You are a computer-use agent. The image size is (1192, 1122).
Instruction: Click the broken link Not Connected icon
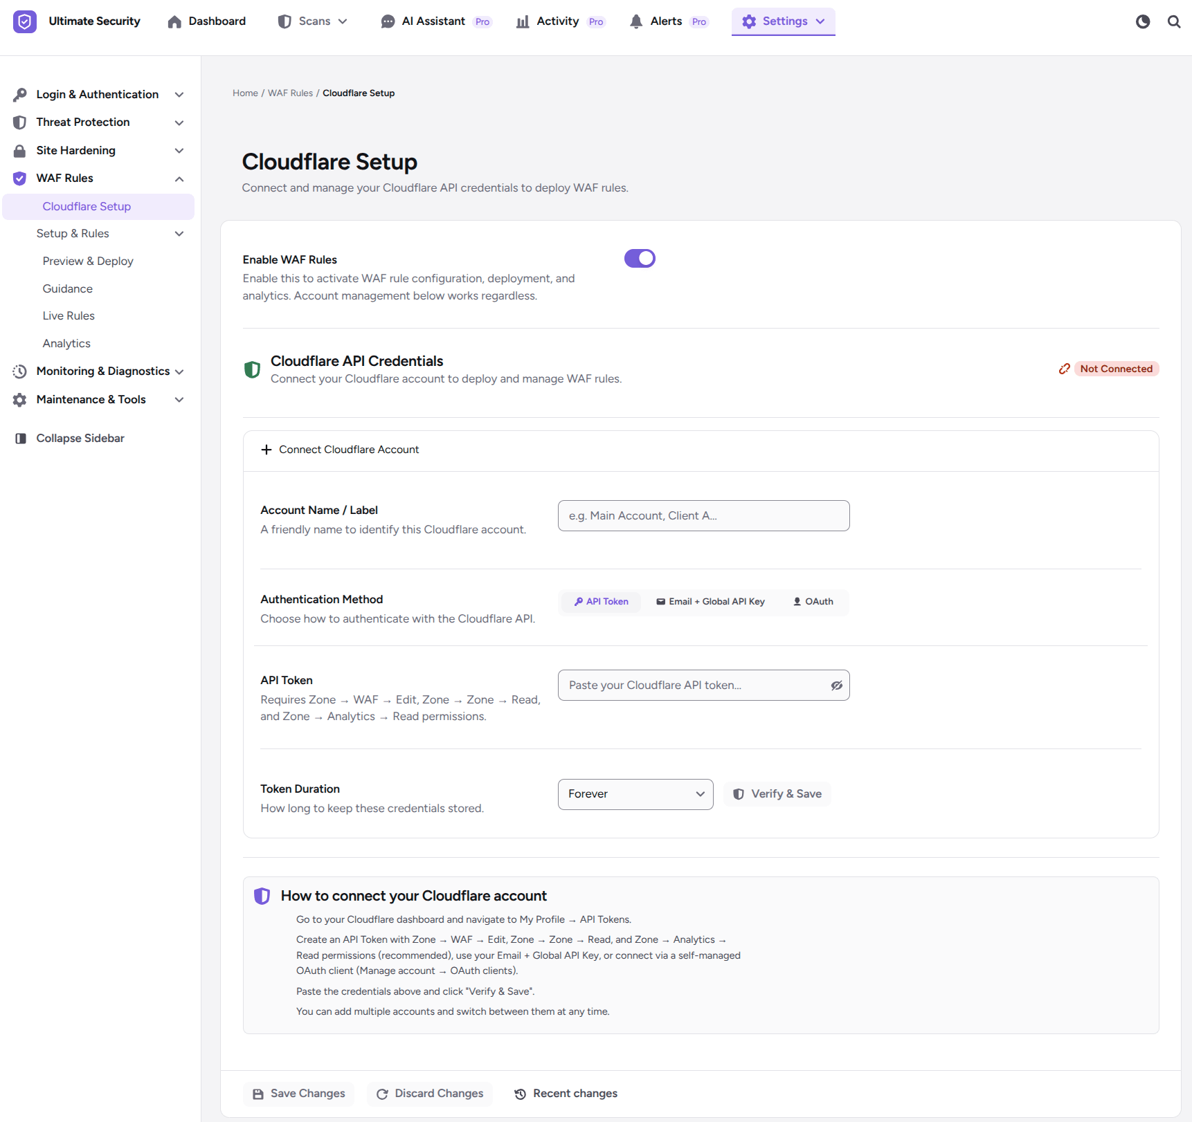1065,369
